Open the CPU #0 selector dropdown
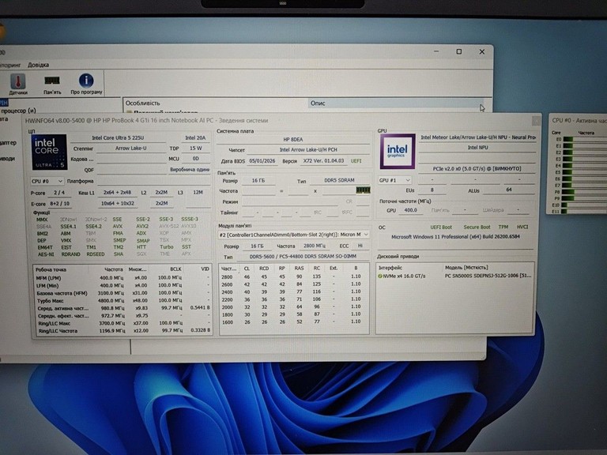Screen dimensions: 607x455 pos(47,181)
